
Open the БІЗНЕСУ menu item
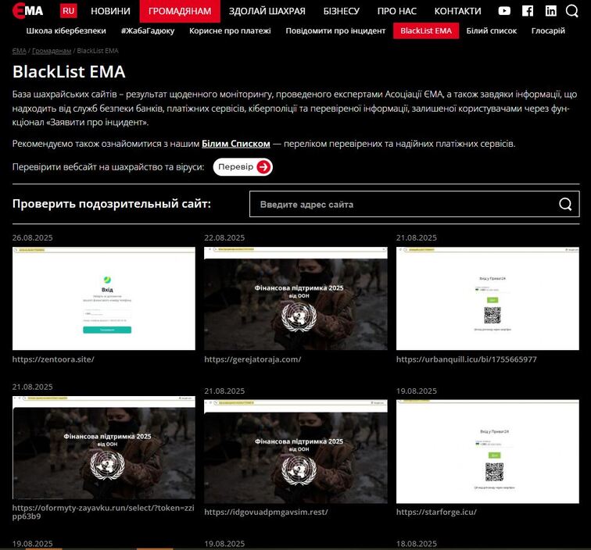pos(342,11)
